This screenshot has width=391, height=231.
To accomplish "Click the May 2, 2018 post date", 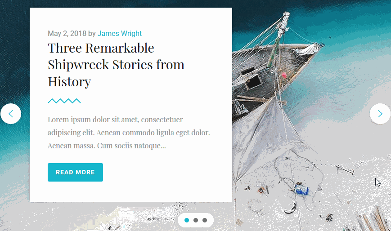I will (67, 33).
